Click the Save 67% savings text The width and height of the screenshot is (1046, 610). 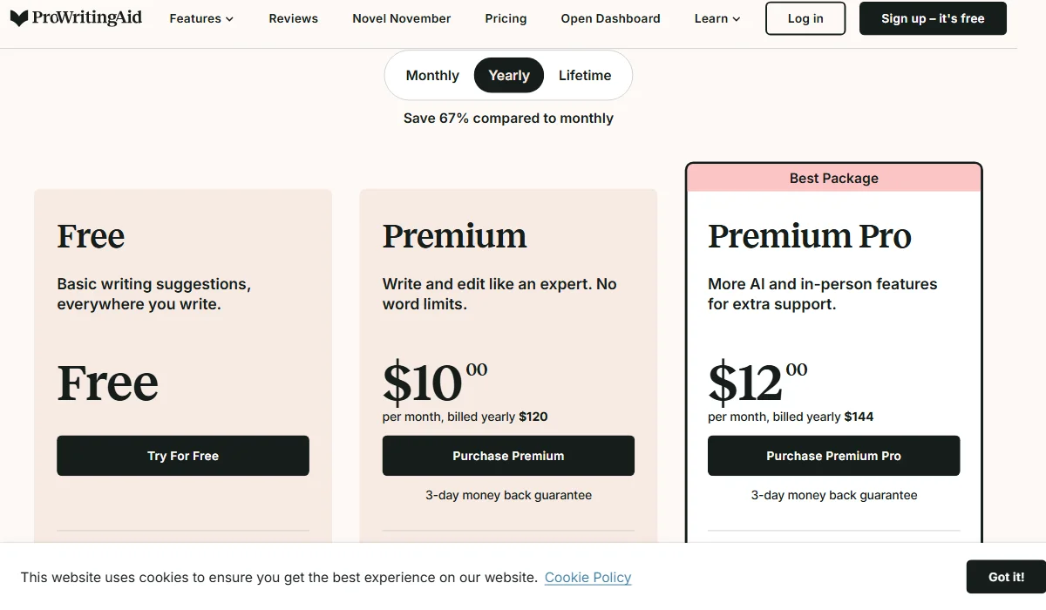pos(508,118)
